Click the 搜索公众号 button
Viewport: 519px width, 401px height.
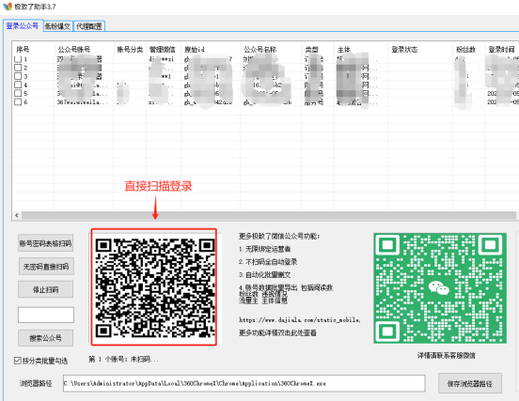click(x=46, y=338)
